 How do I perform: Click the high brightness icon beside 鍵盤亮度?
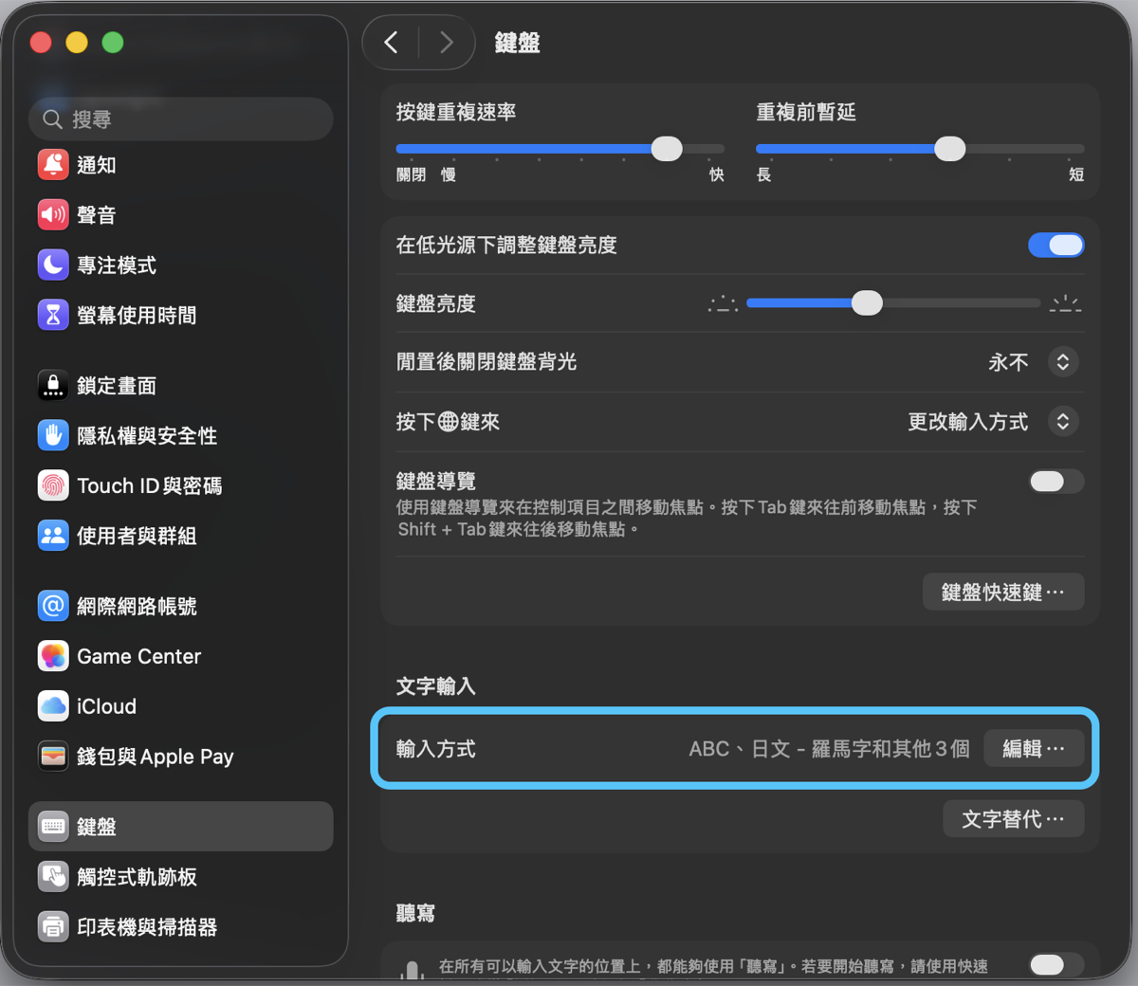[1066, 304]
